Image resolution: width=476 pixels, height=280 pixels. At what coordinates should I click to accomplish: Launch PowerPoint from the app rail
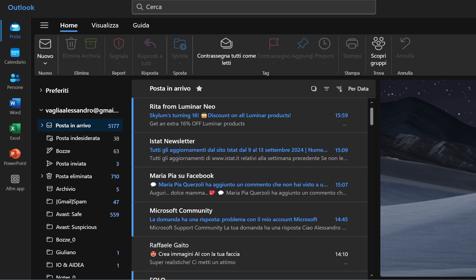15,154
